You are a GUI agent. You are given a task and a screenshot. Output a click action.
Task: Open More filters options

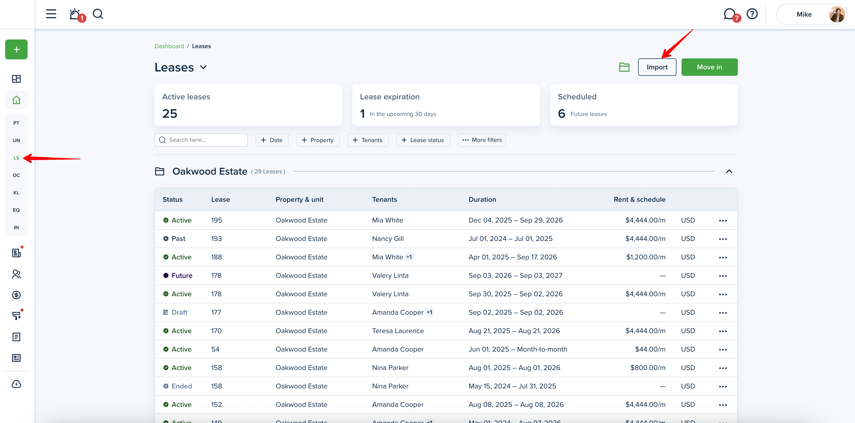tap(481, 140)
